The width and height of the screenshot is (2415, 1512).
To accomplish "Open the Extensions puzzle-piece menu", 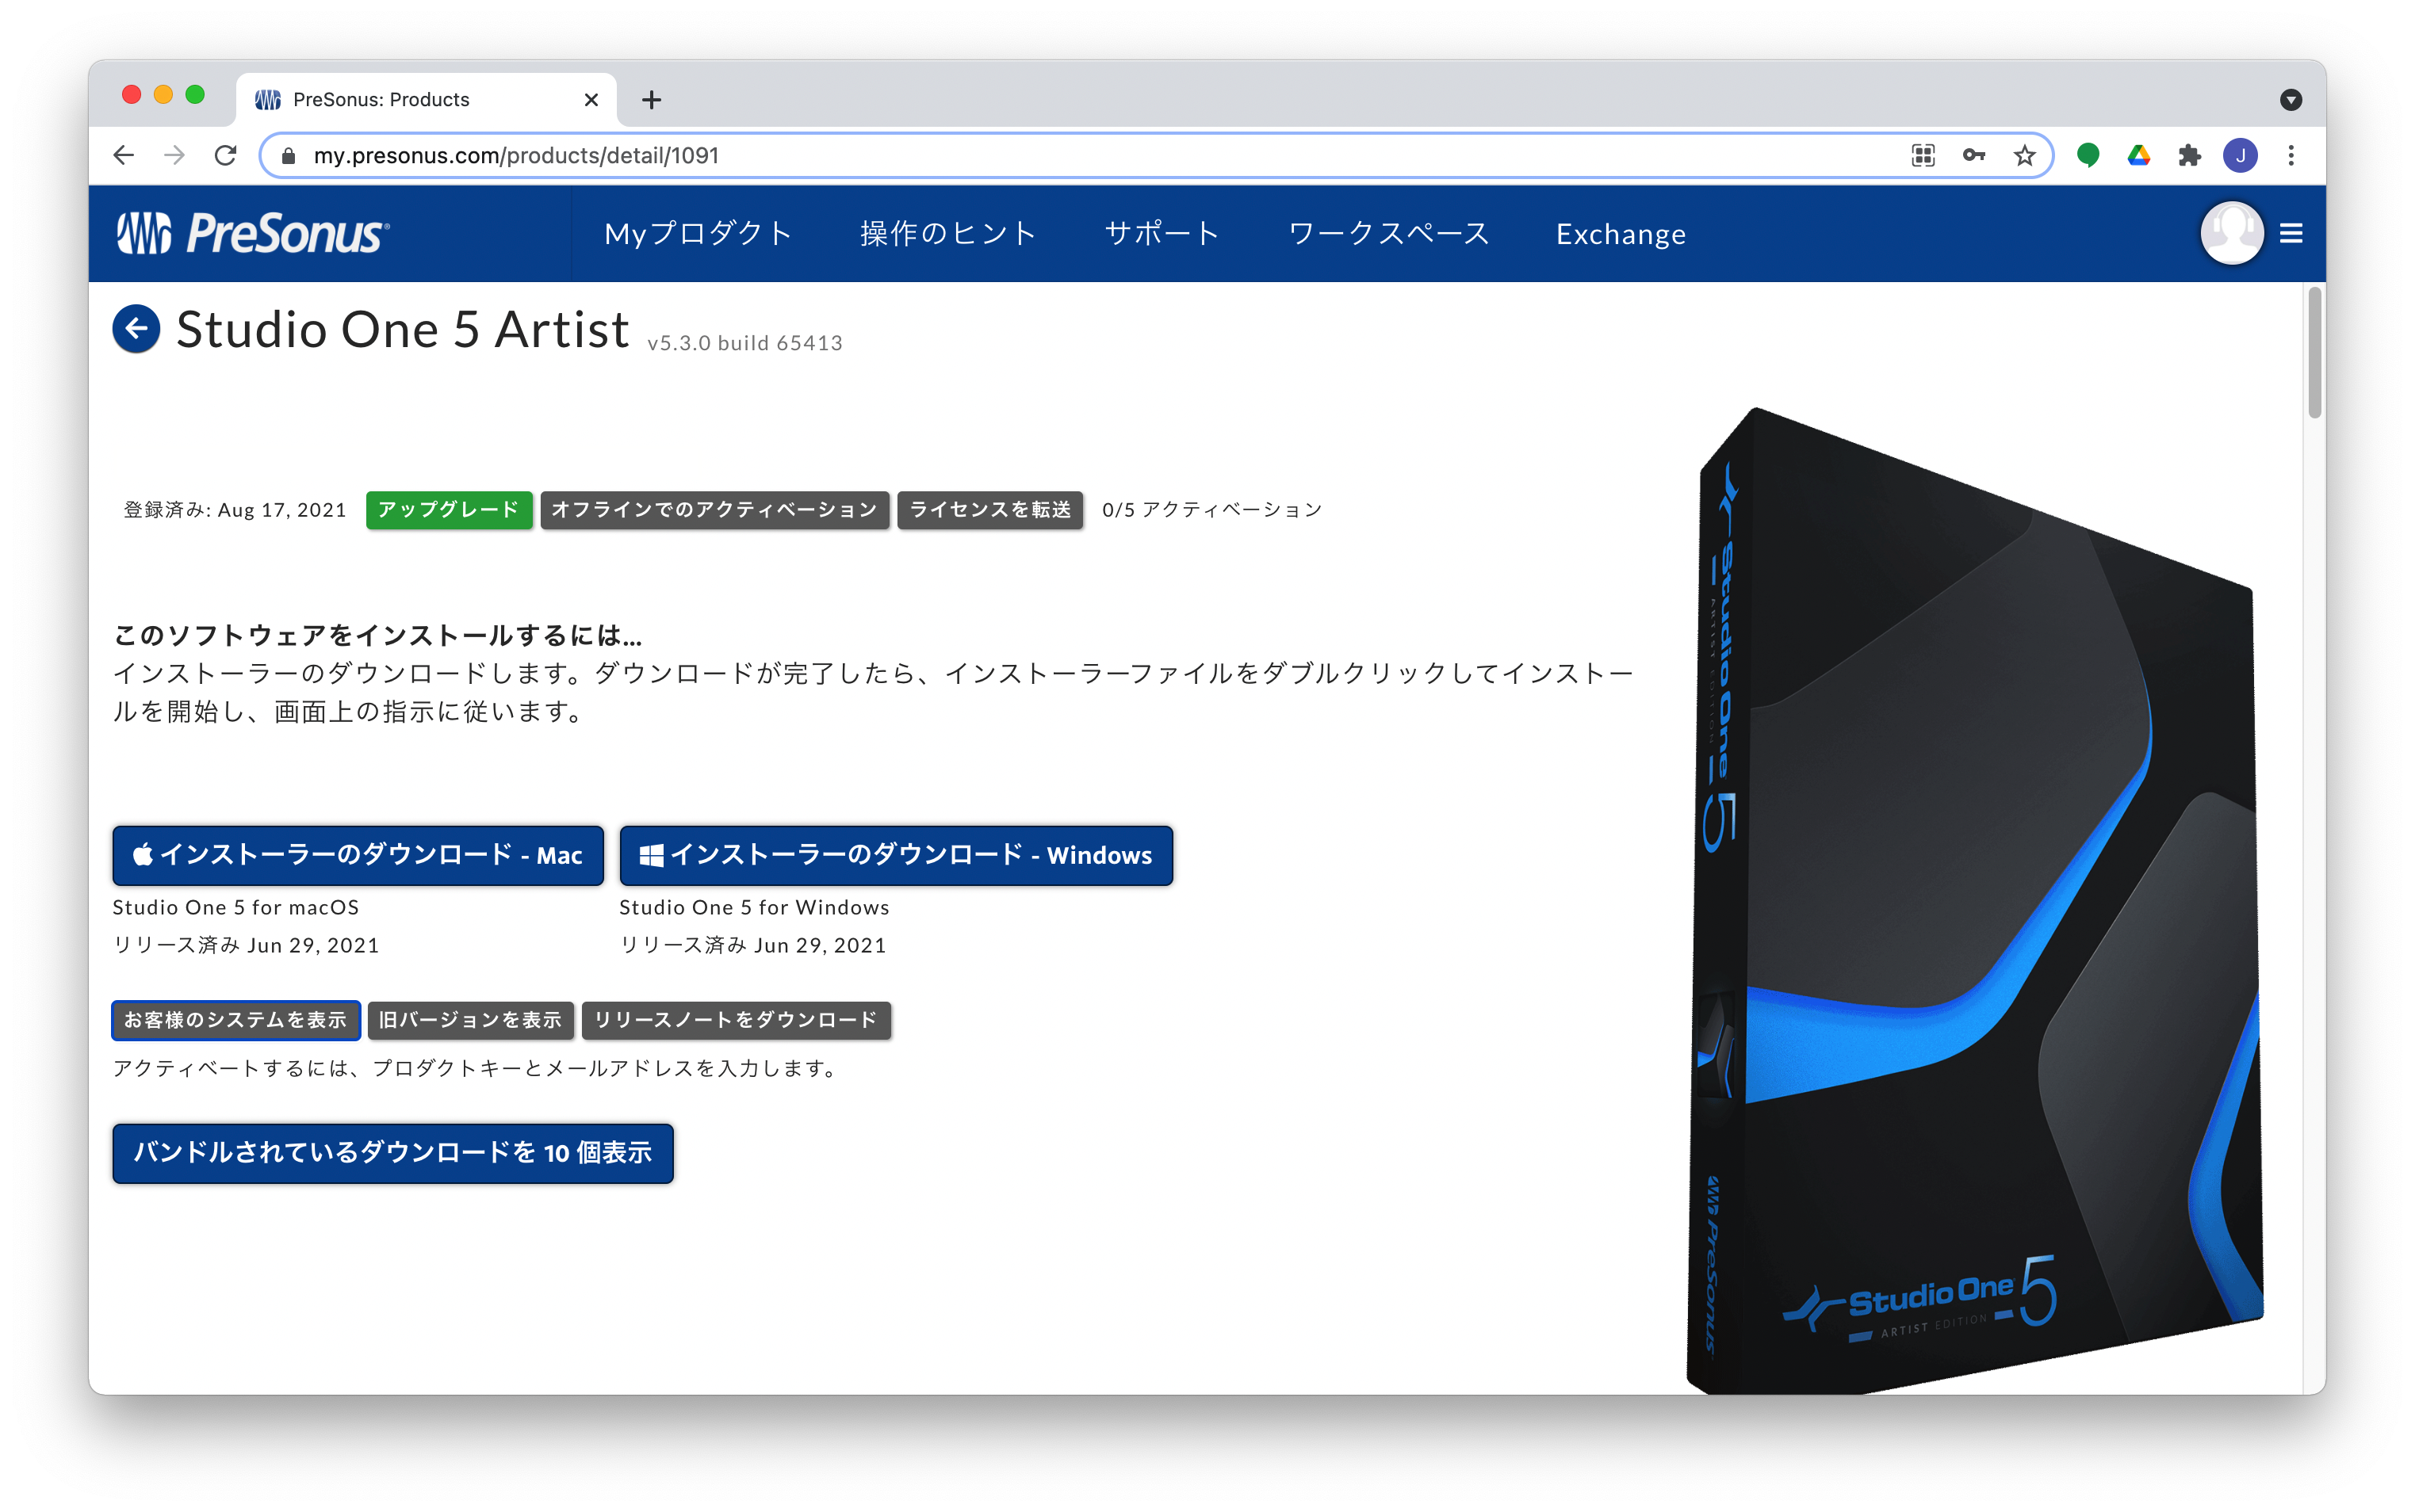I will coord(2189,155).
